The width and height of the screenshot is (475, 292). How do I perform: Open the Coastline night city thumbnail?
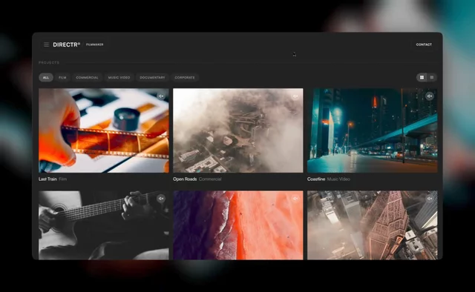pyautogui.click(x=373, y=130)
